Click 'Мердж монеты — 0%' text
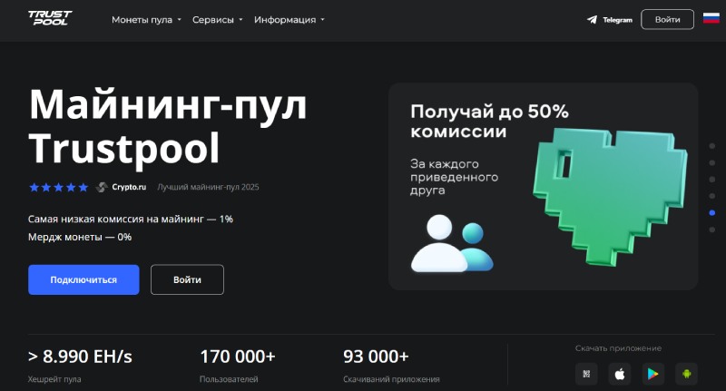This screenshot has height=391, width=726. tap(80, 237)
